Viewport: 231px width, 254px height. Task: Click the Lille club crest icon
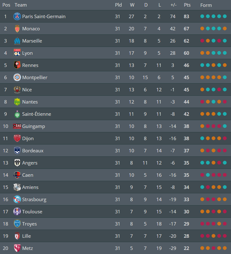[x=17, y=236]
